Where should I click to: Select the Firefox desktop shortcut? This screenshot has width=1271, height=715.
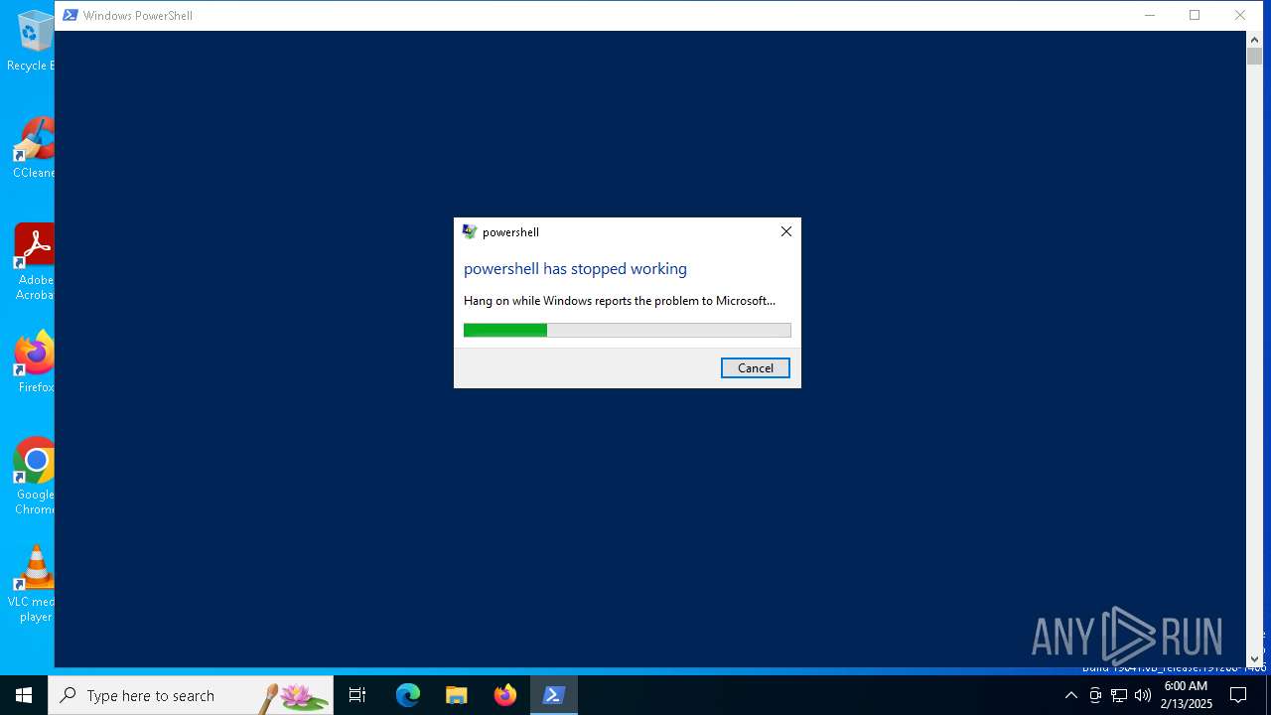[x=34, y=362]
